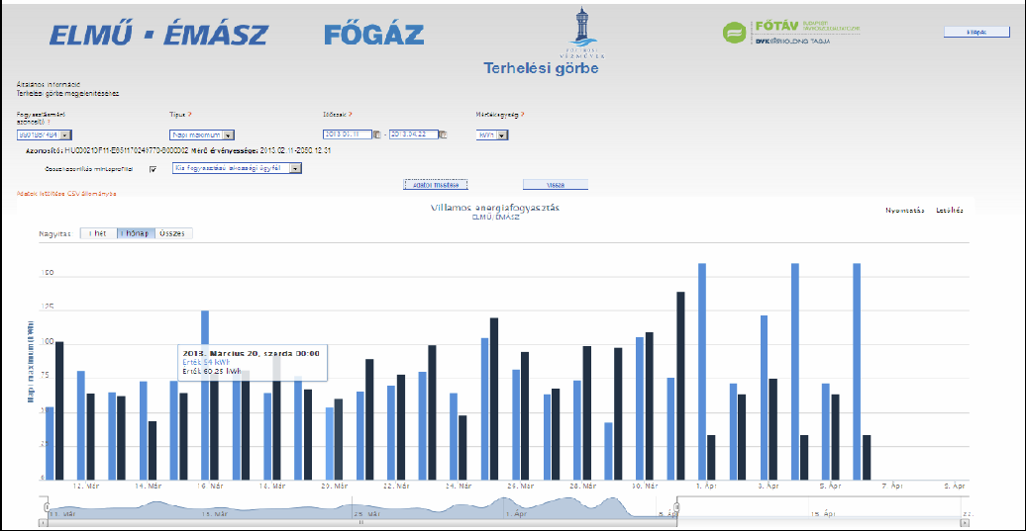Viewport: 1026px width, 531px height.
Task: Click the navigator left range handle
Action: (47, 507)
